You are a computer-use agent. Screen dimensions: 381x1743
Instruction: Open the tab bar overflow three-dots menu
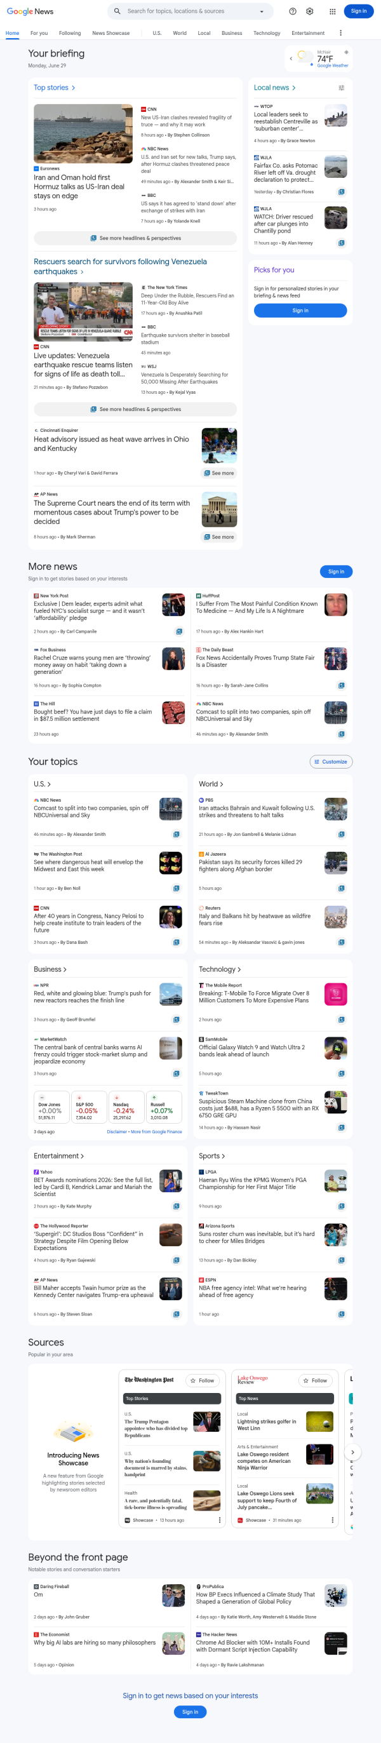[x=340, y=32]
